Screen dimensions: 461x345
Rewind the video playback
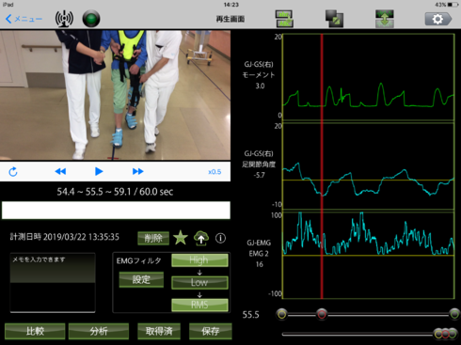pyautogui.click(x=60, y=171)
